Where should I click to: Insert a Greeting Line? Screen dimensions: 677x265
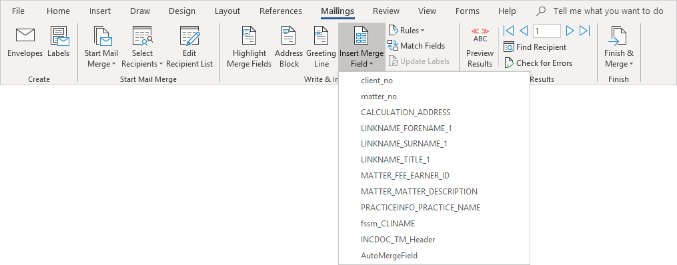[x=321, y=47]
